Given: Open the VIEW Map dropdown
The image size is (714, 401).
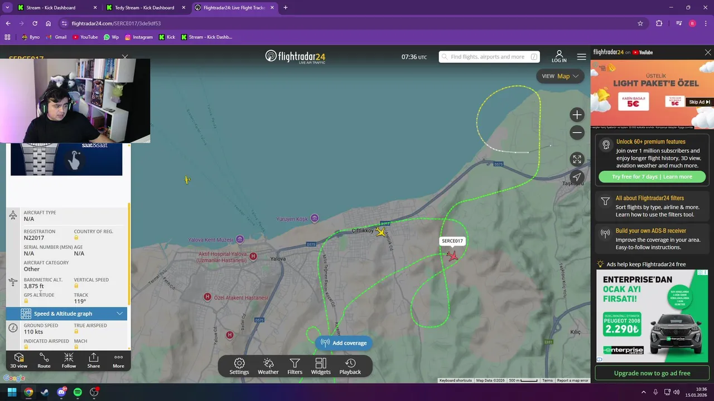Looking at the screenshot, I should pos(560,76).
